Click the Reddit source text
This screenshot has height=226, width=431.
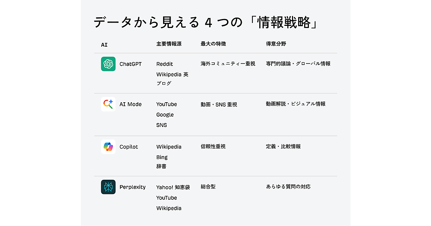[164, 64]
